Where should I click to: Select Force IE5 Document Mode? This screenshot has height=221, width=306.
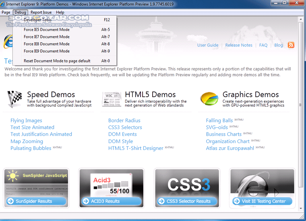click(x=65, y=30)
